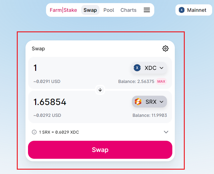Open the Charts tab
Screen dimensions: 214x174
128,10
